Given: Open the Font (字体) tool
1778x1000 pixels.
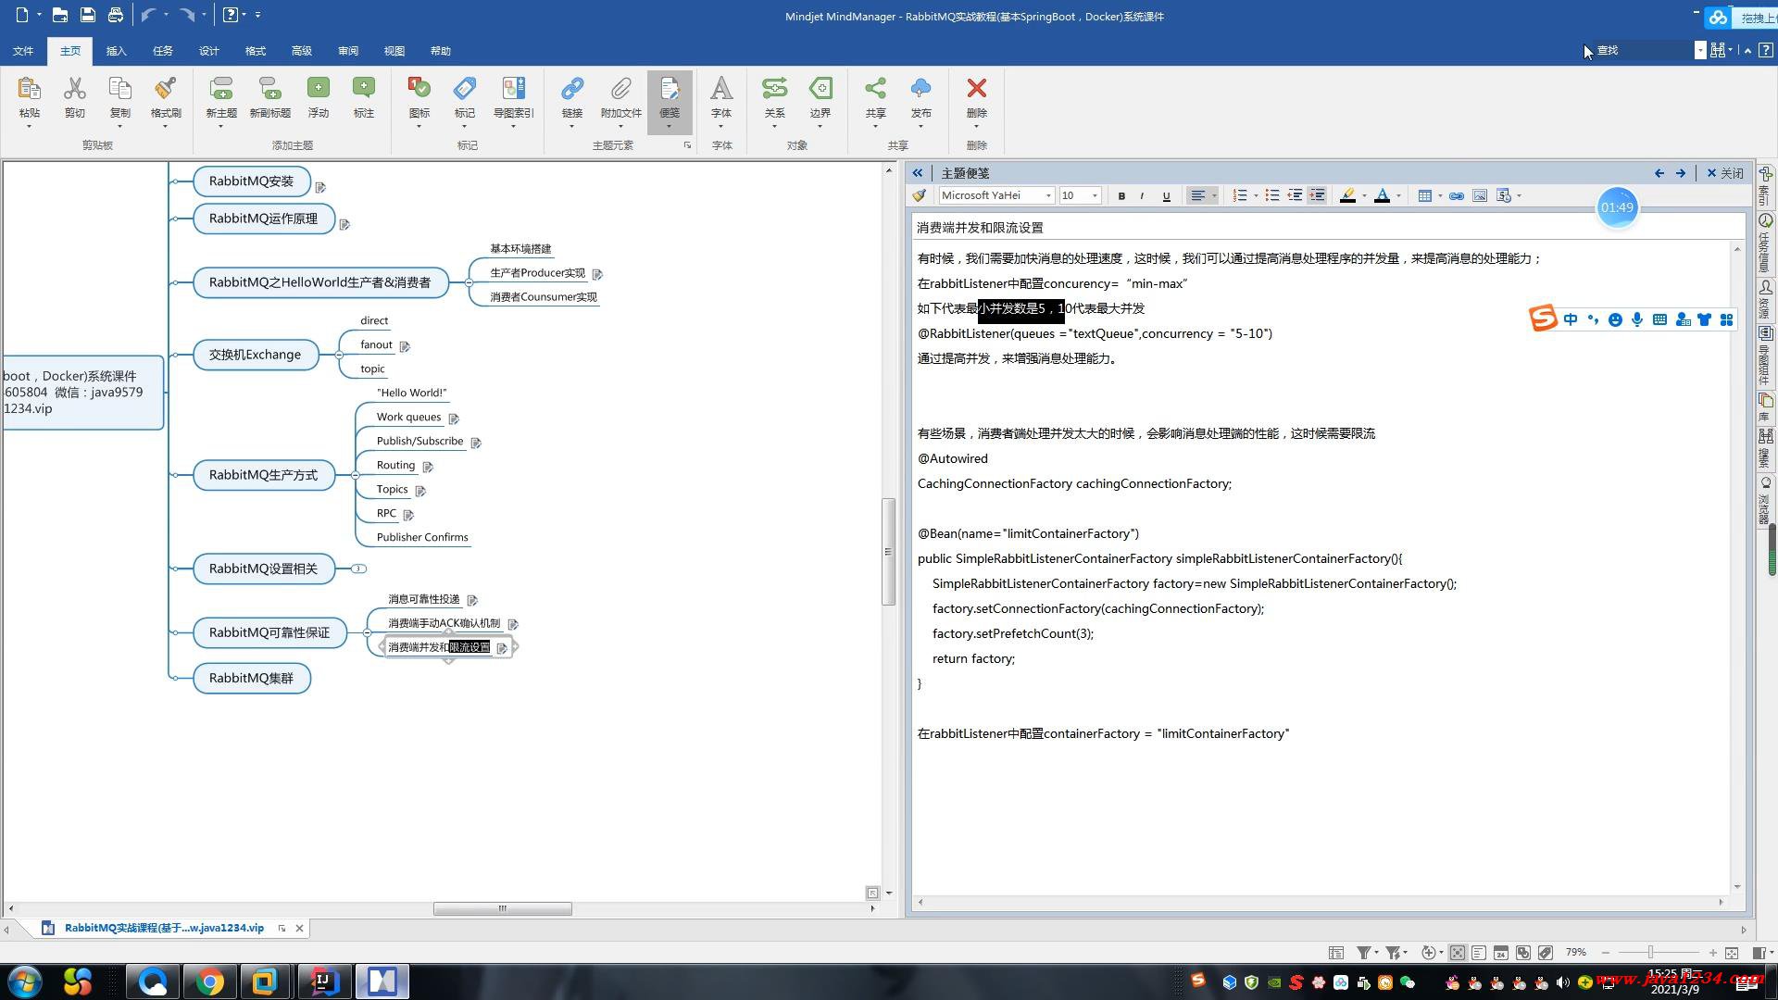Looking at the screenshot, I should [x=720, y=89].
